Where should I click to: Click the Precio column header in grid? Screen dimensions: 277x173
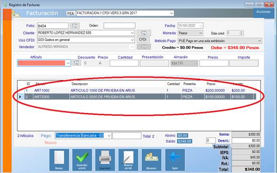(217, 84)
